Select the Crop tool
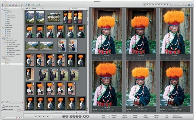 tap(156, 5)
